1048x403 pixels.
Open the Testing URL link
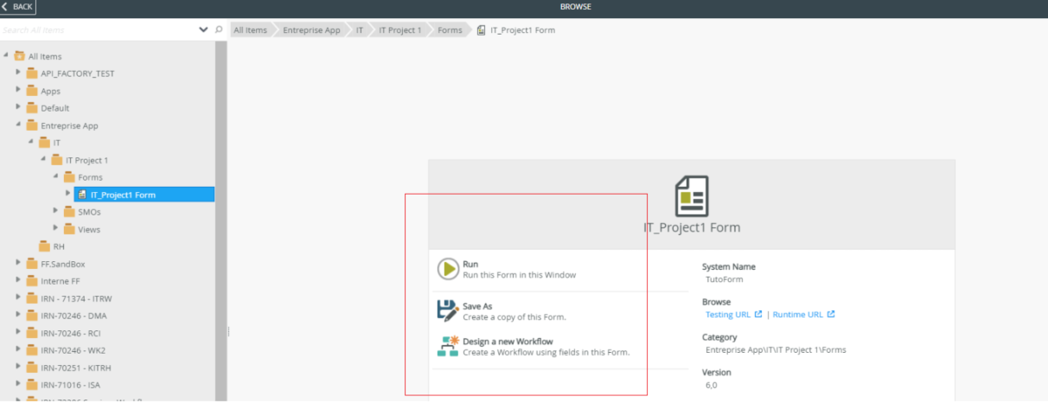tap(727, 315)
